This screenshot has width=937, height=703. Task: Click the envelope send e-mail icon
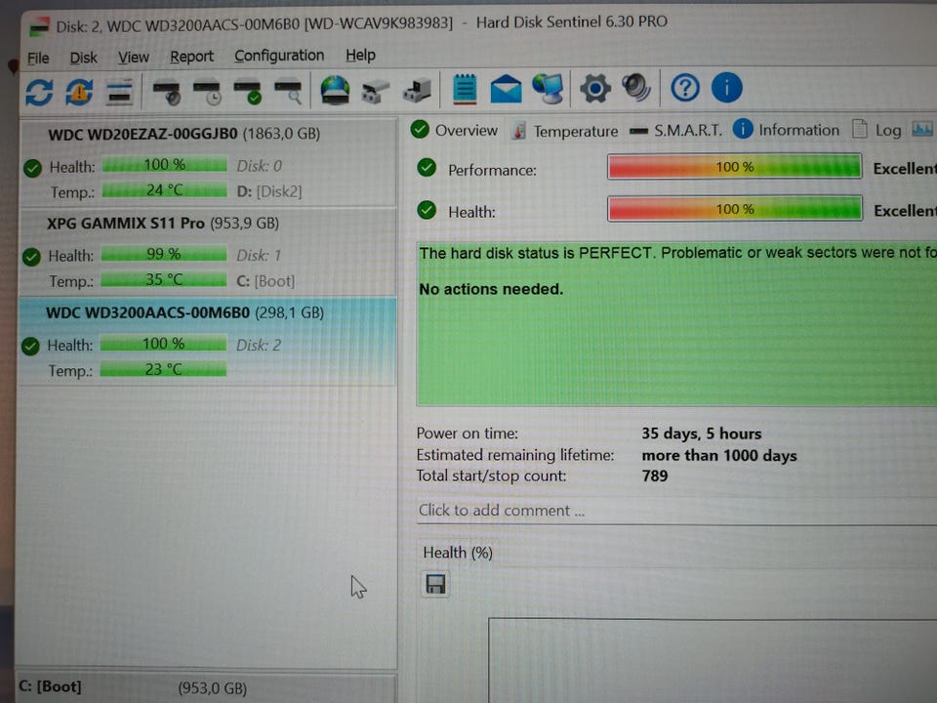(x=506, y=89)
